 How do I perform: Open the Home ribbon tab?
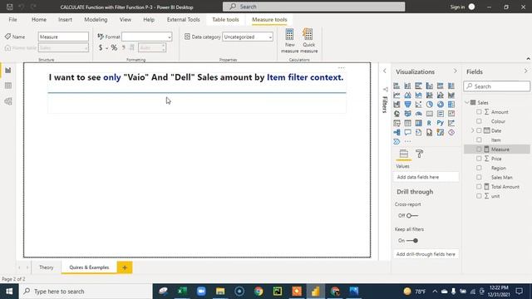[39, 20]
